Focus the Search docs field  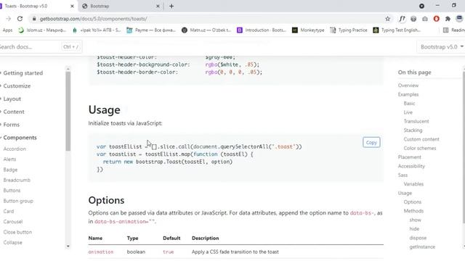pos(40,46)
